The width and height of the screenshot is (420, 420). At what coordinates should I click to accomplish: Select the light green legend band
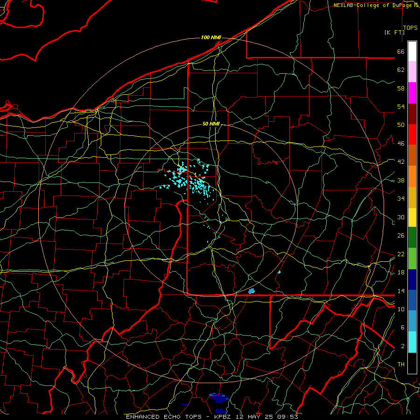coord(412,259)
